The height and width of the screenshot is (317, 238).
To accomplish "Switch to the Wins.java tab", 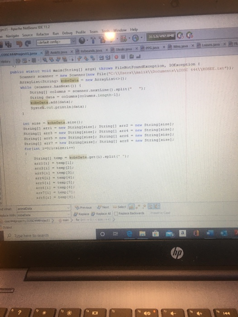I will coord(180,46).
